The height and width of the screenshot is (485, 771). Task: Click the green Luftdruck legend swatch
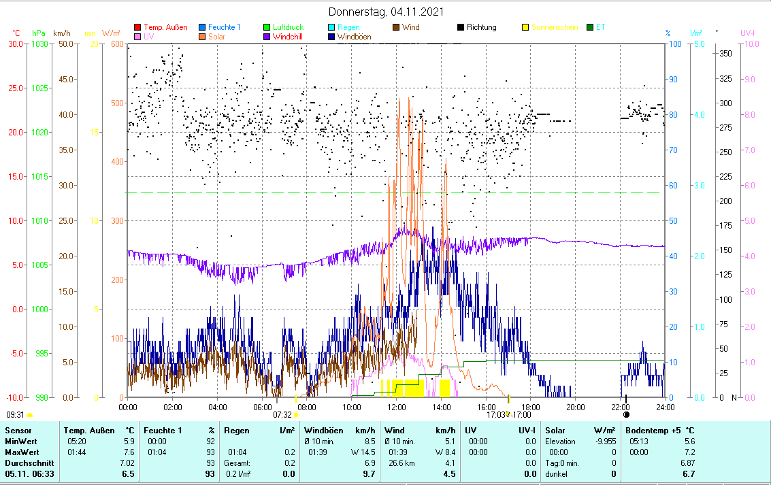[267, 27]
